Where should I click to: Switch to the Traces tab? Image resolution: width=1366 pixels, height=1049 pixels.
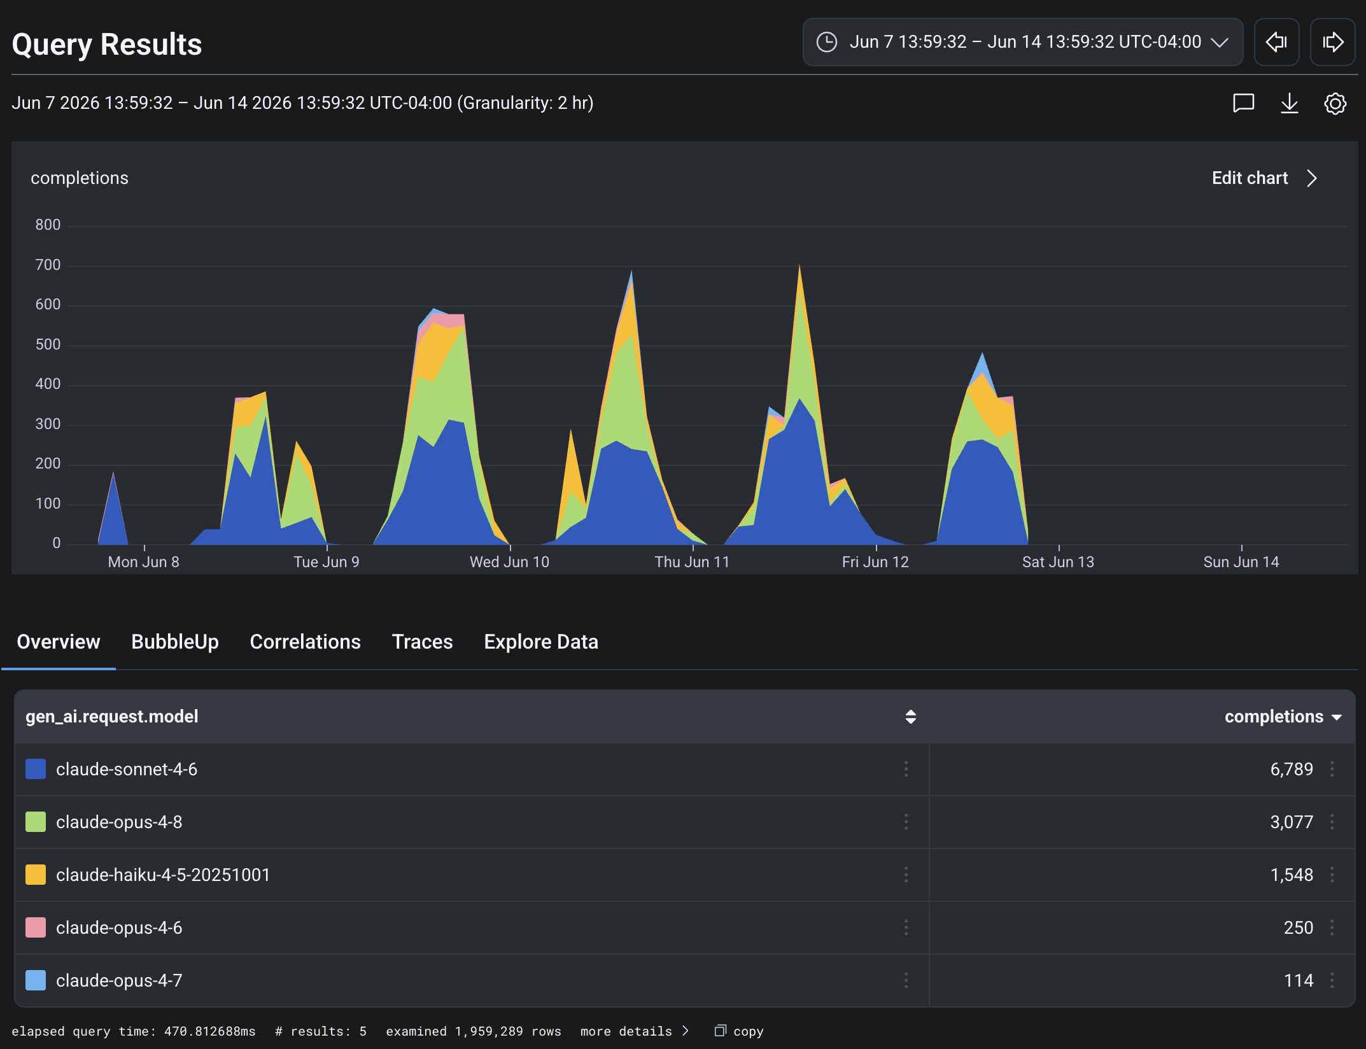click(x=422, y=642)
